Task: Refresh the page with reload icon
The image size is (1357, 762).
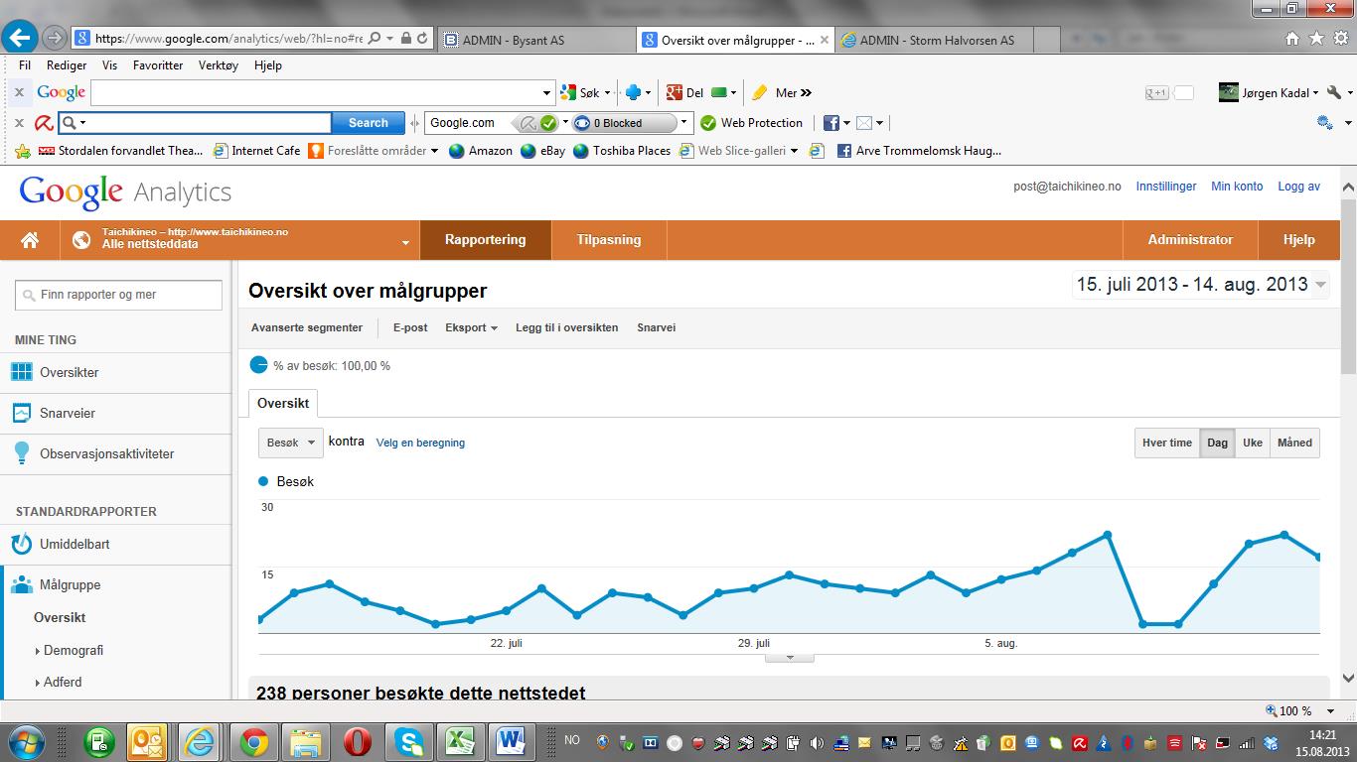Action: [423, 38]
